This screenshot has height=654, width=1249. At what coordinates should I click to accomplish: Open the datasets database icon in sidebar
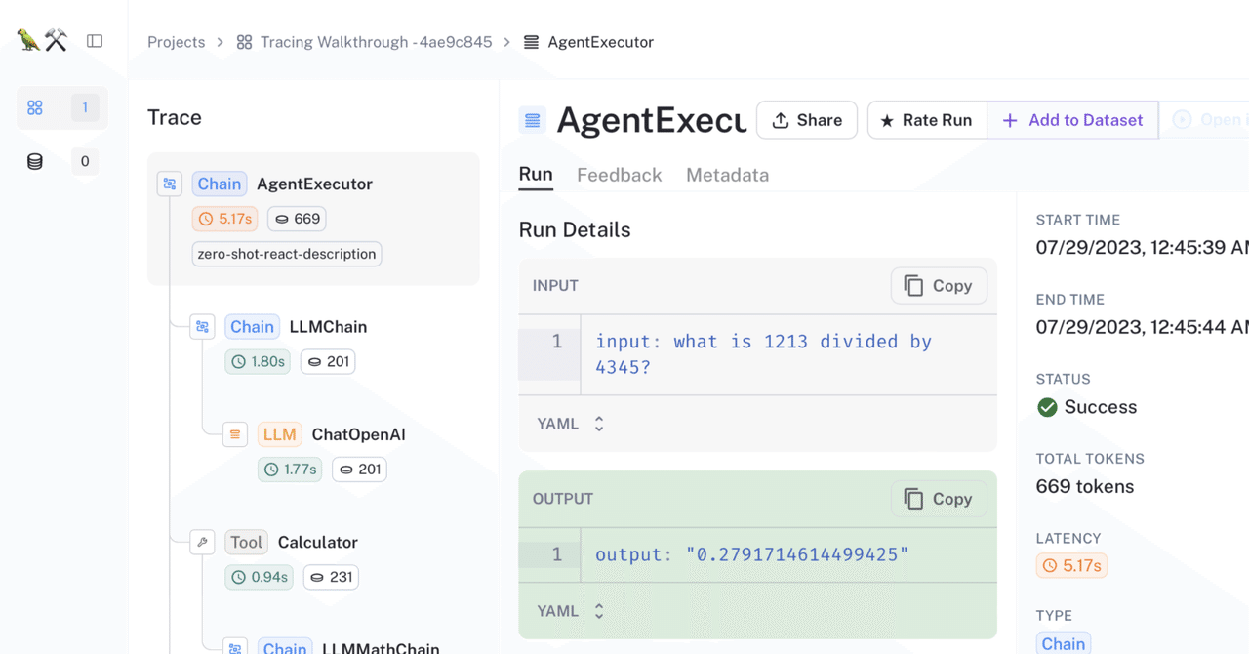click(x=35, y=161)
